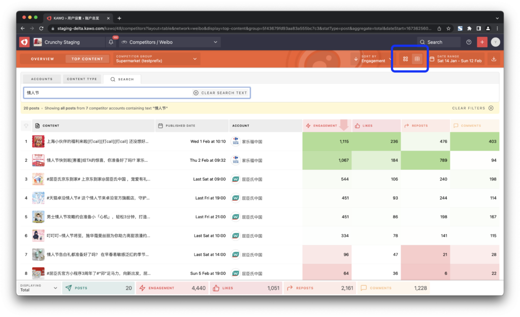The image size is (520, 317).
Task: Open the notifications bell
Action: tap(111, 42)
